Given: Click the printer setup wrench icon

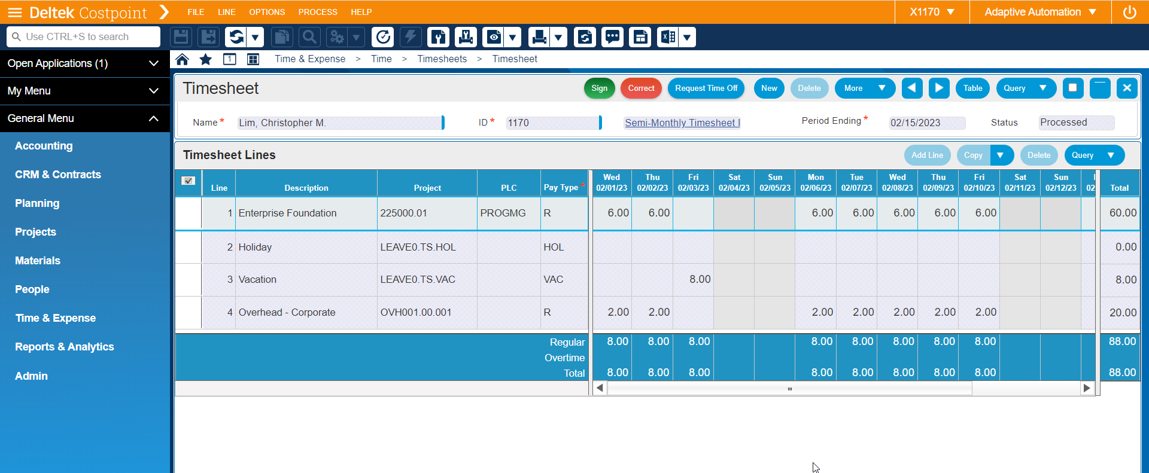Looking at the screenshot, I should tap(466, 37).
